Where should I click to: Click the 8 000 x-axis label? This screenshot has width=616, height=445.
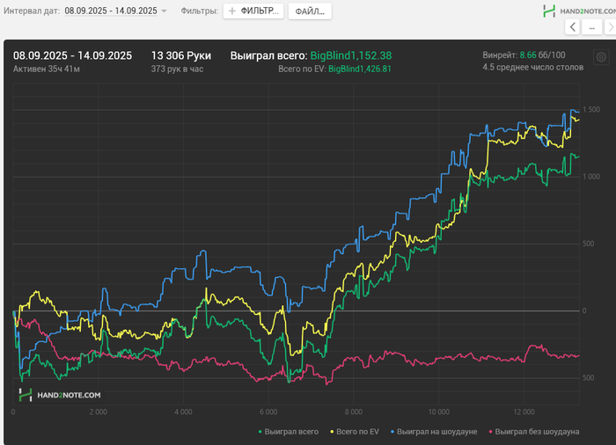[x=354, y=412]
